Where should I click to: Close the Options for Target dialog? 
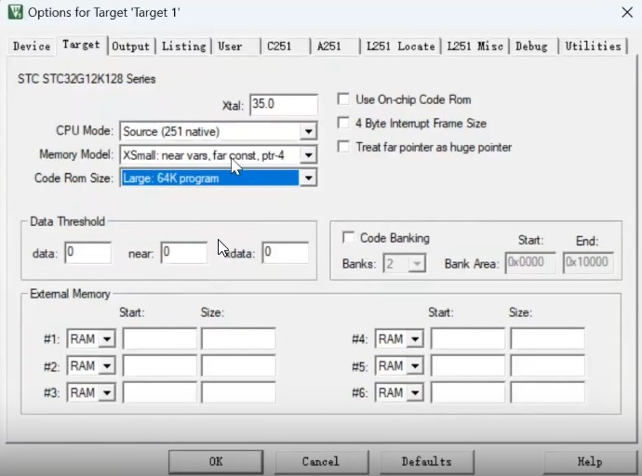[624, 12]
